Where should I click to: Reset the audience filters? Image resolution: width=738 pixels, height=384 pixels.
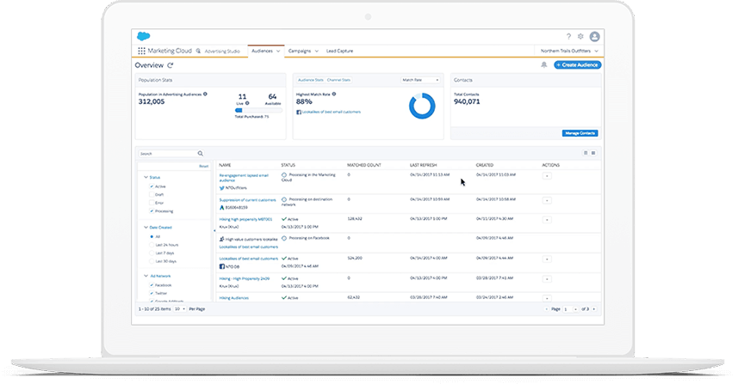[204, 166]
